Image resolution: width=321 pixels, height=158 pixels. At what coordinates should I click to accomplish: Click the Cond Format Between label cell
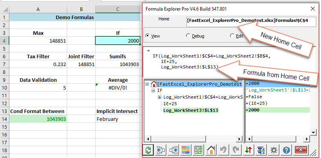(x=38, y=111)
